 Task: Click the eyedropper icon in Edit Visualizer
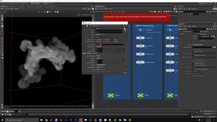(x=125, y=29)
